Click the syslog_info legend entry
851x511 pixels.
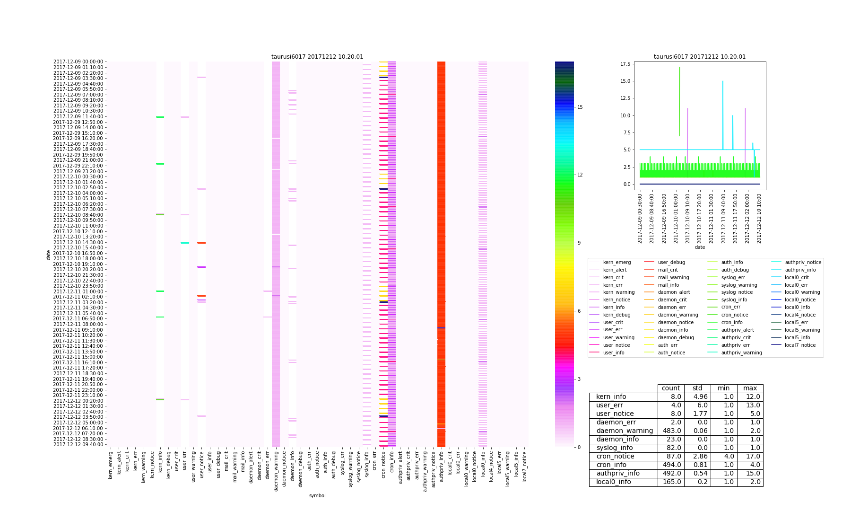tap(734, 300)
